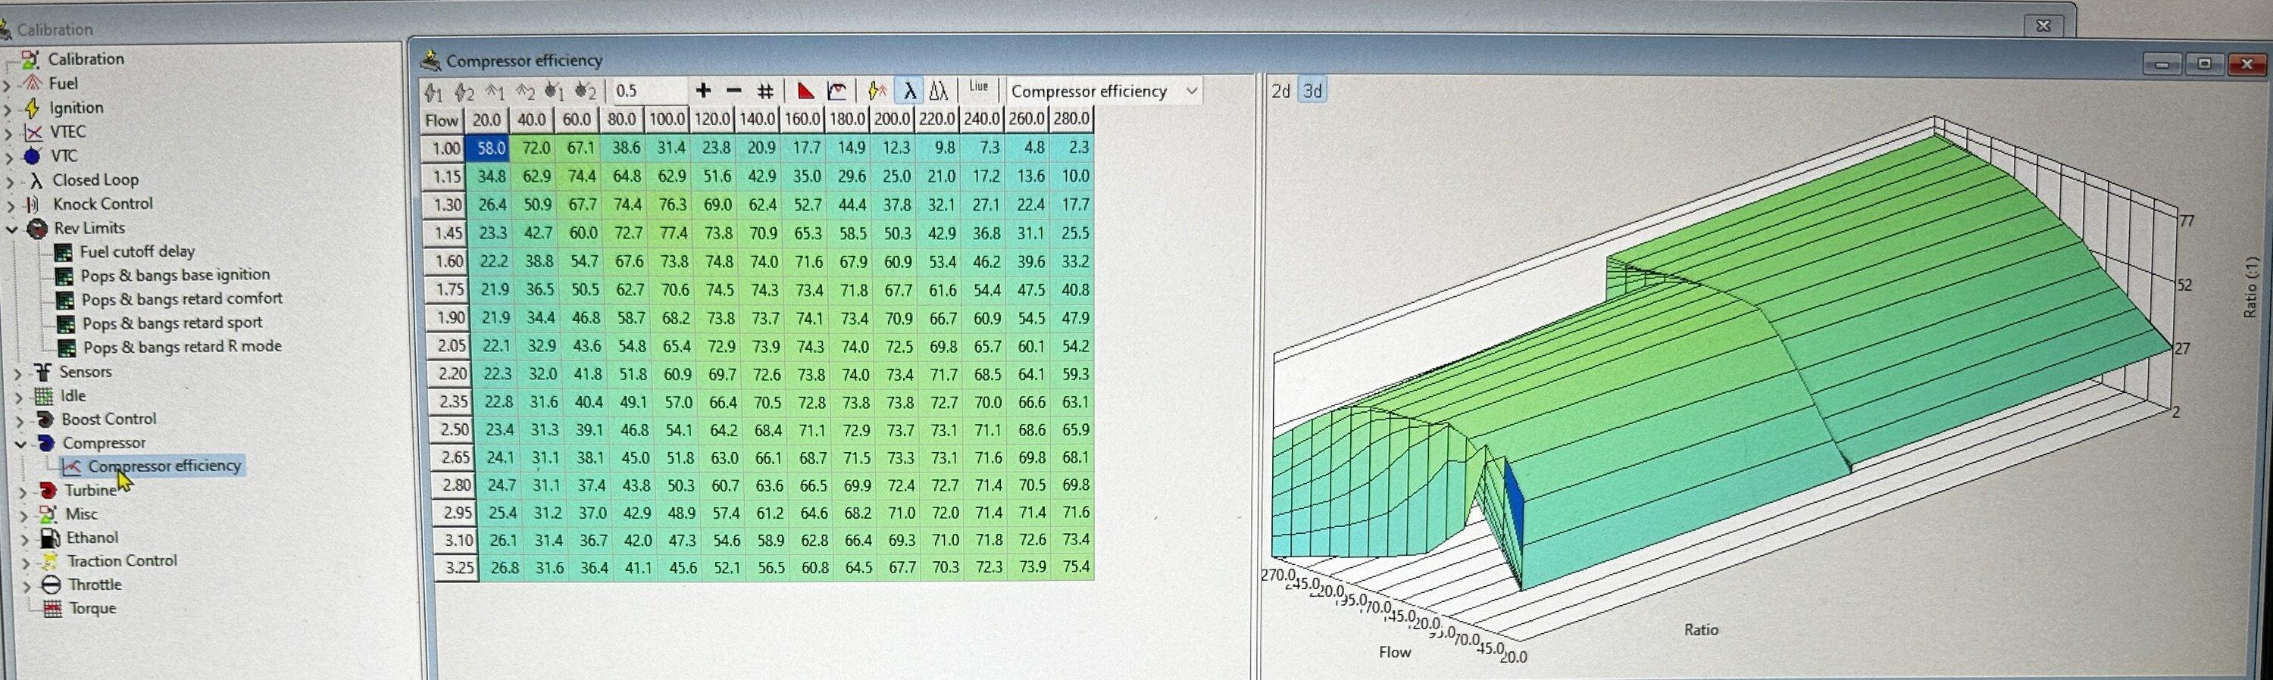Click the graph curve icon in toolbar
2273x680 pixels.
coord(836,91)
